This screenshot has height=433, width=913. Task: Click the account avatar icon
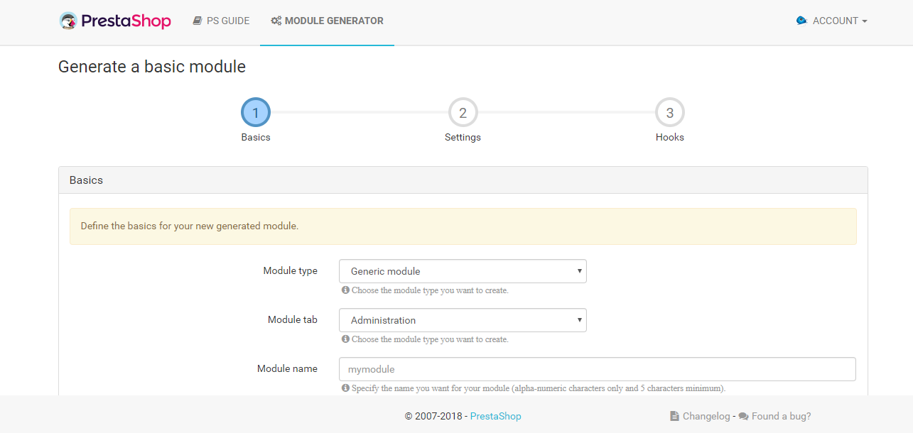tap(801, 21)
